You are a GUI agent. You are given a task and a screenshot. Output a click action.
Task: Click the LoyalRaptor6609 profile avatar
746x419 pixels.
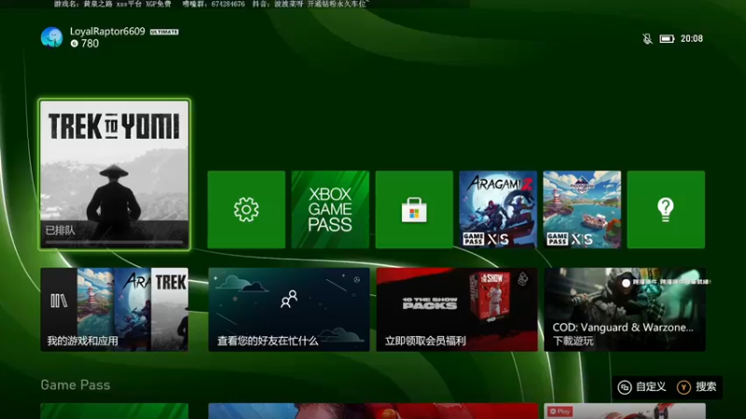coord(51,37)
